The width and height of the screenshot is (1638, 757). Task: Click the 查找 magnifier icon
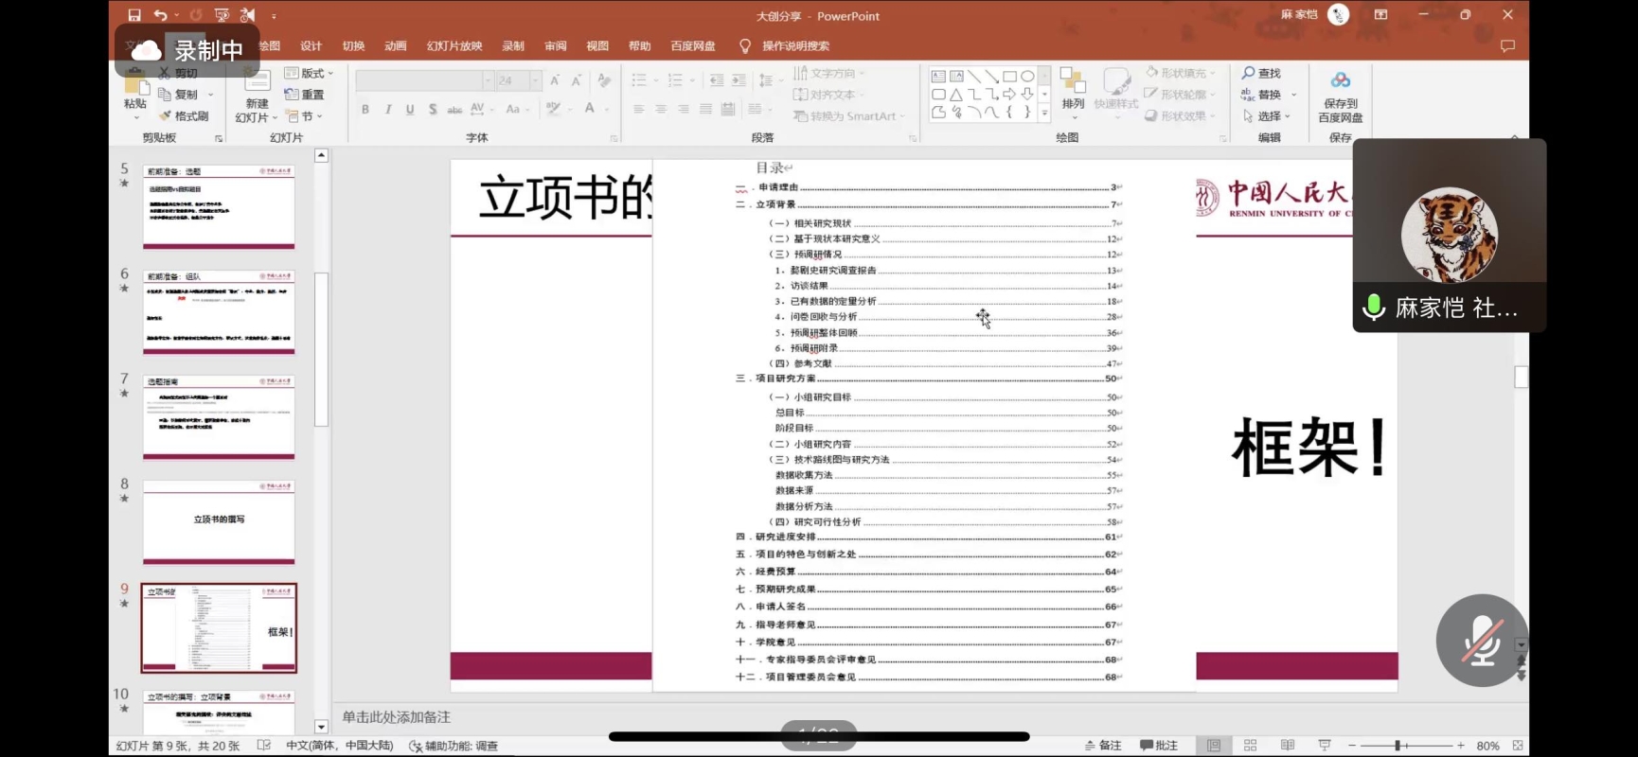click(1249, 73)
